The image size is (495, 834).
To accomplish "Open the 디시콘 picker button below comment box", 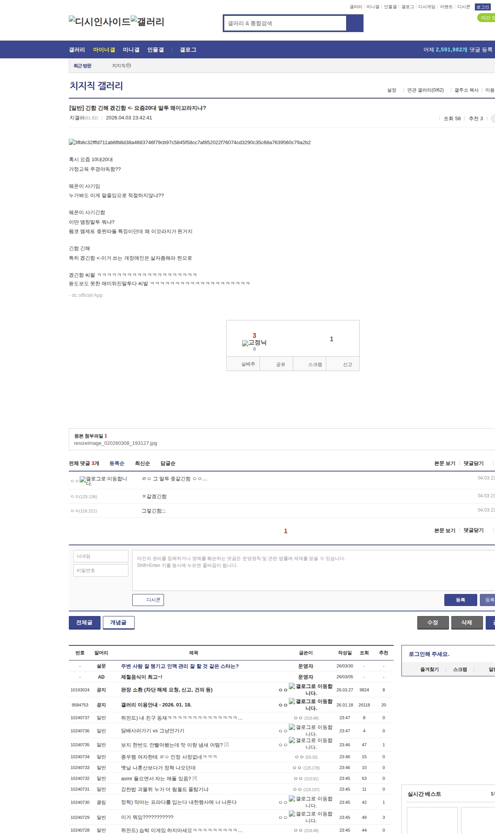I will 148,600.
